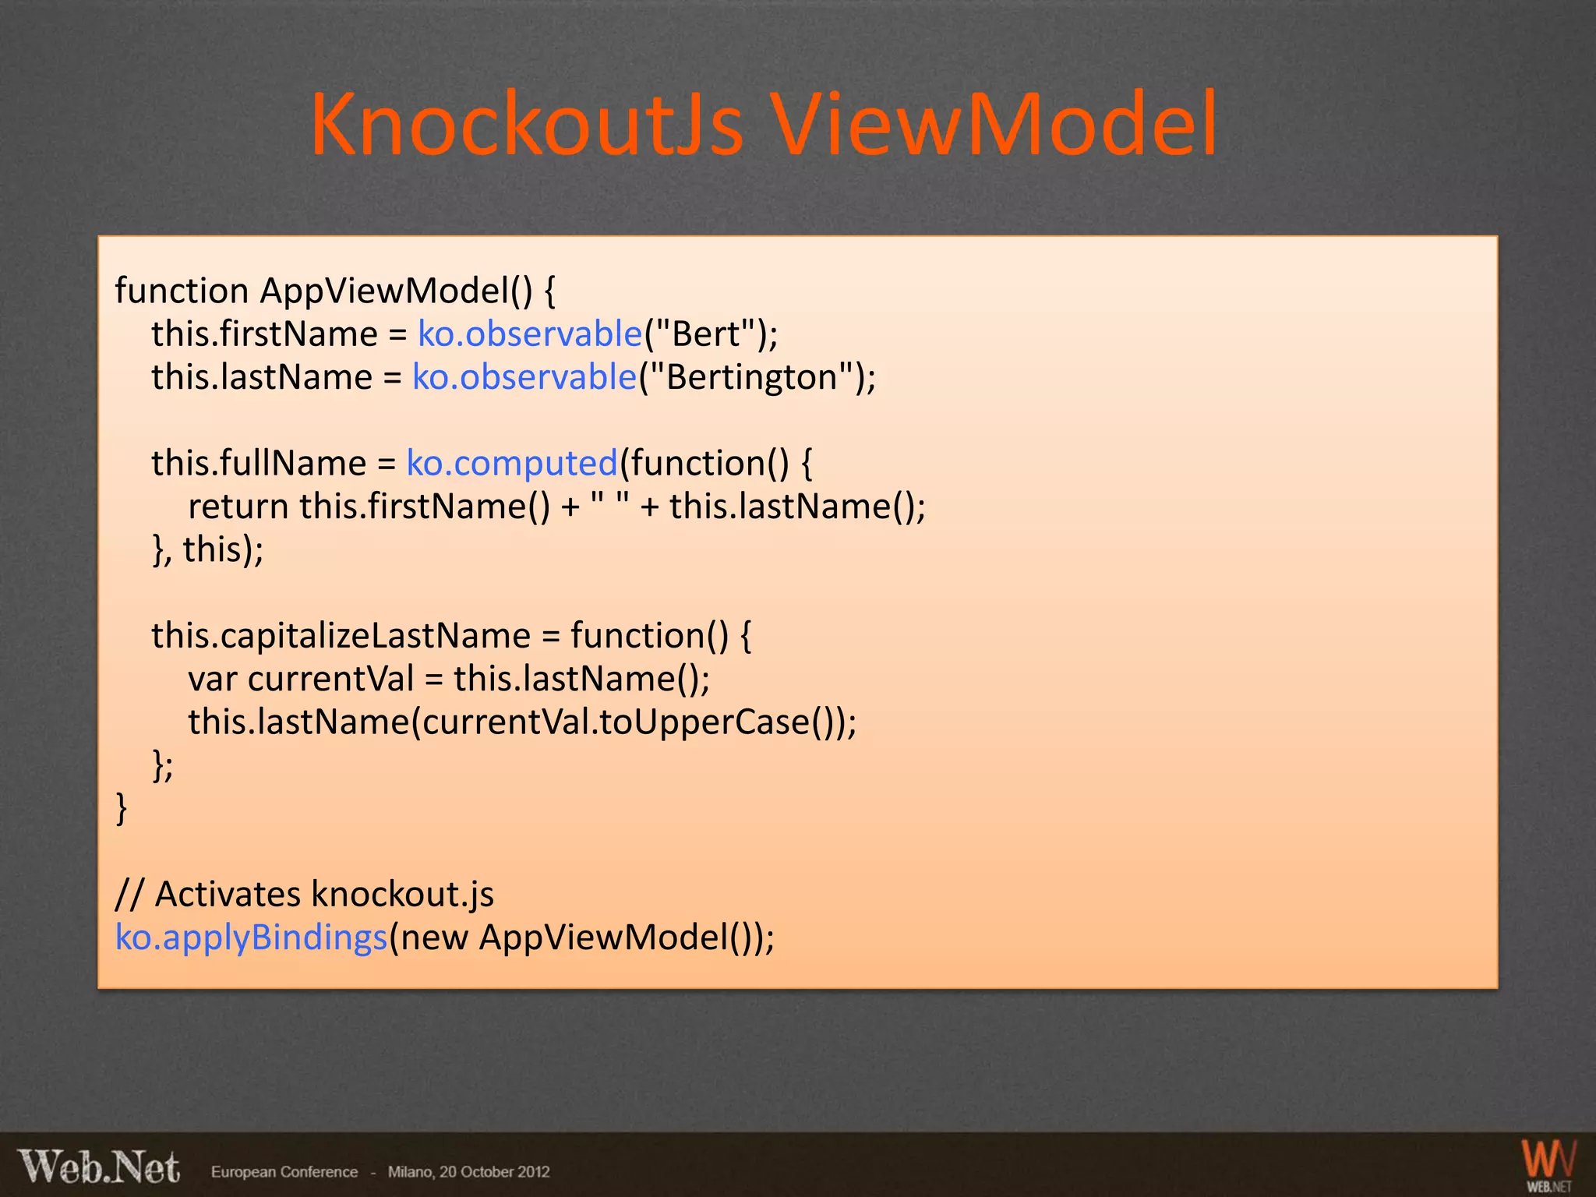The width and height of the screenshot is (1596, 1197).
Task: Click the Web.Net logo at bottom left
Action: [x=99, y=1167]
